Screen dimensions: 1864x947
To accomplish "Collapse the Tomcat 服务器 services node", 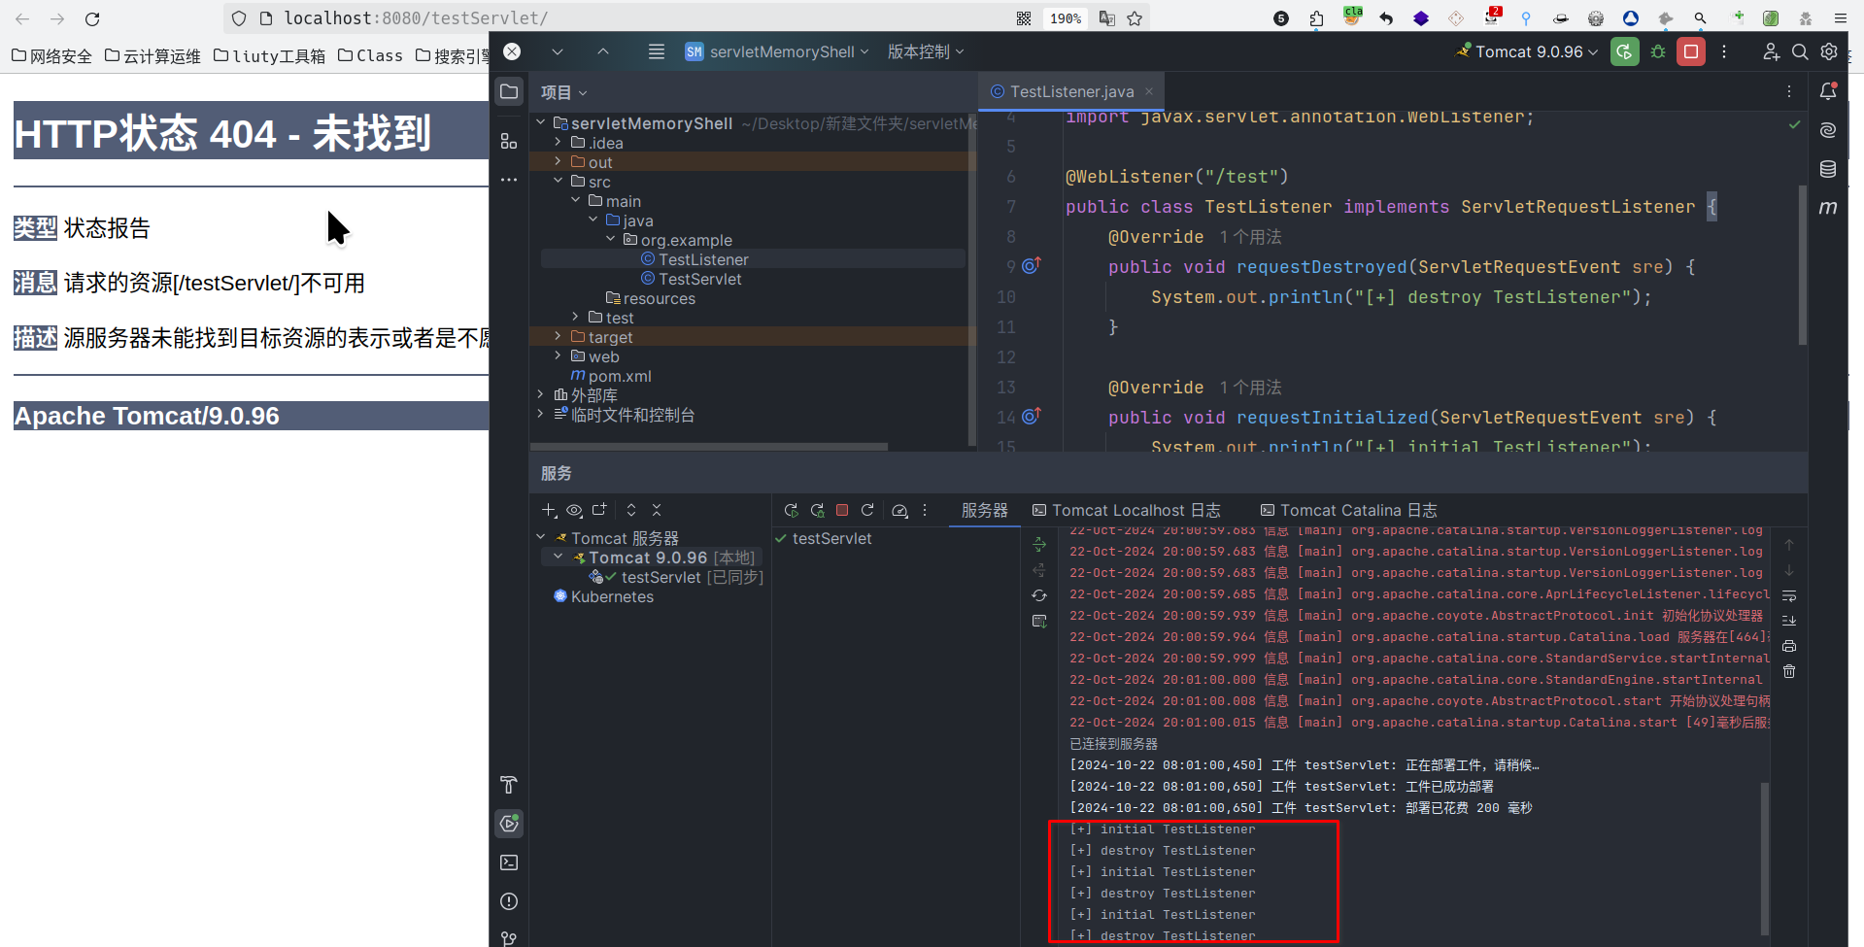I will click(541, 537).
